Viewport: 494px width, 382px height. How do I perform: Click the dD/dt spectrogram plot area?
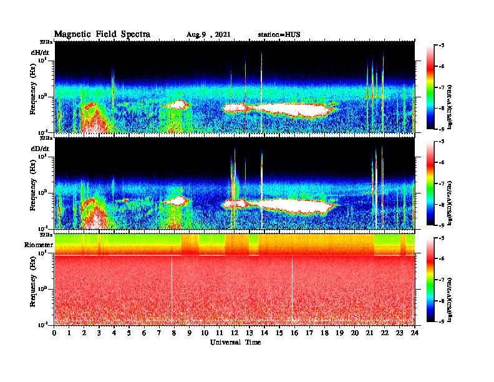(235, 184)
